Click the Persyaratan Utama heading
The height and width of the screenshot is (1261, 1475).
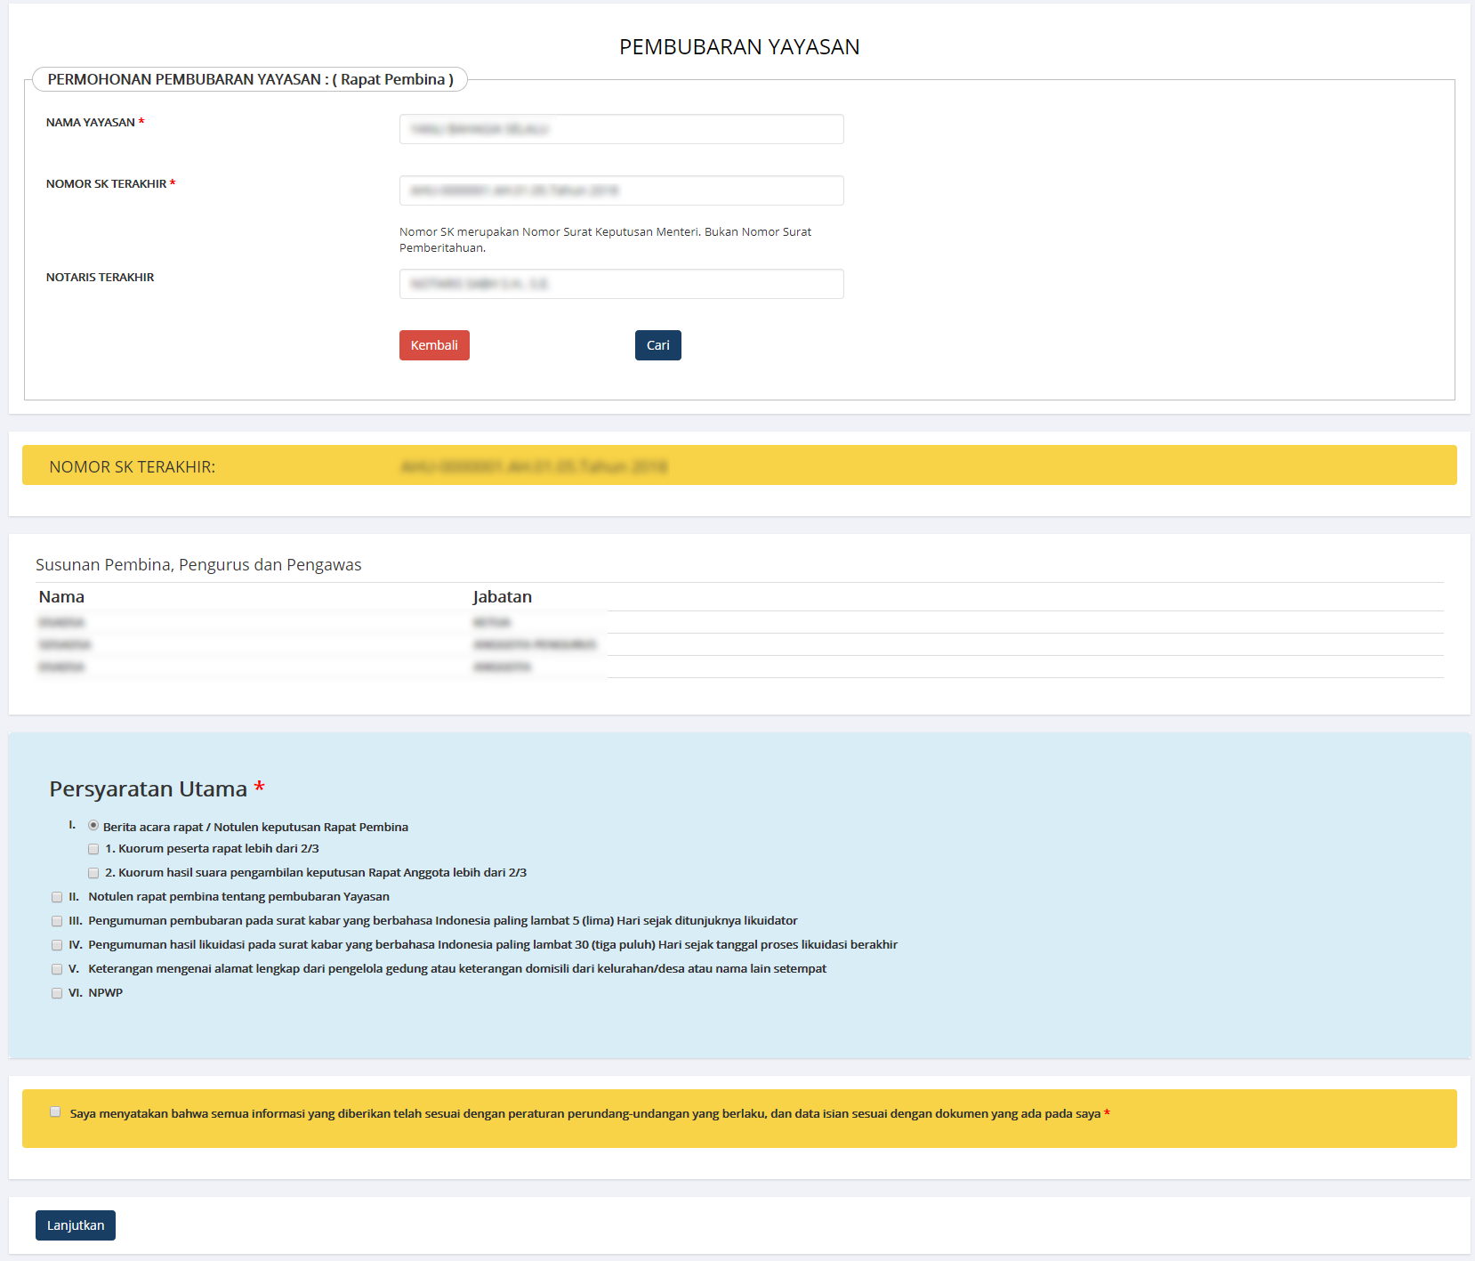[149, 789]
